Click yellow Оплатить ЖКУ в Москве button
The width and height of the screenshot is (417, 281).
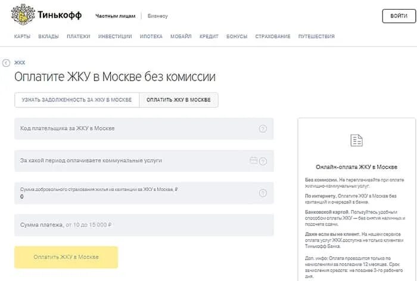coord(66,257)
